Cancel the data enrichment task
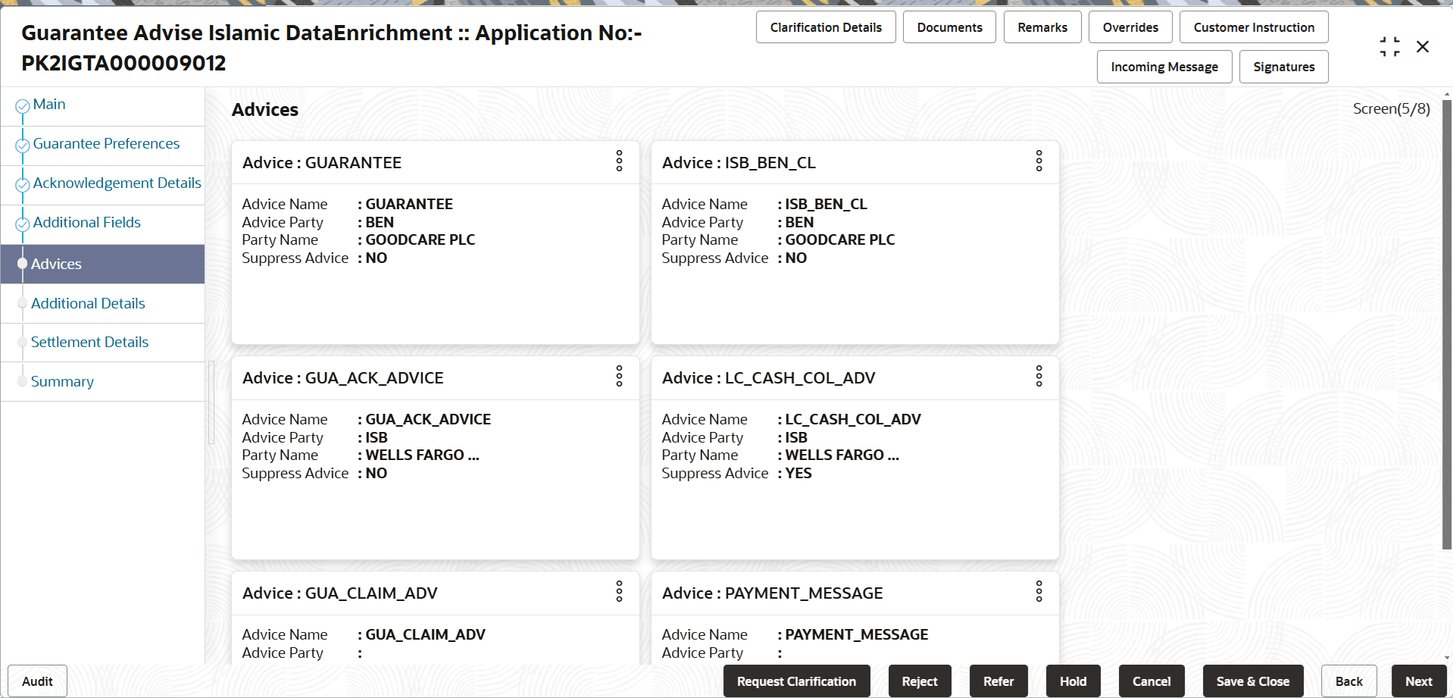Screen dimensions: 1453x698 pos(1151,681)
